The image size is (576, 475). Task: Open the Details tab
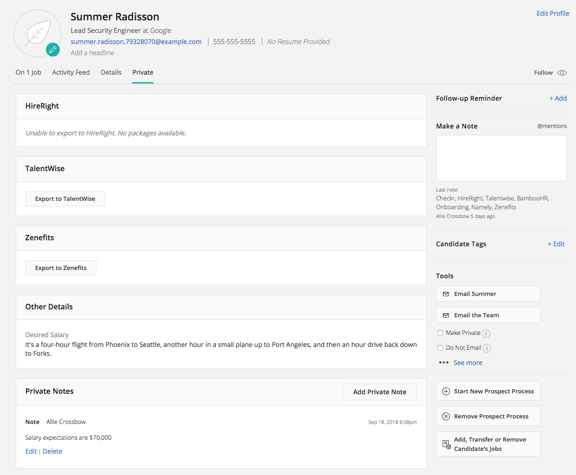click(x=111, y=72)
